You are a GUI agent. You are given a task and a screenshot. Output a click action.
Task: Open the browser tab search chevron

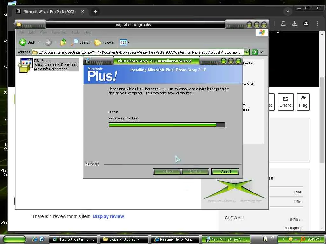tap(288, 11)
